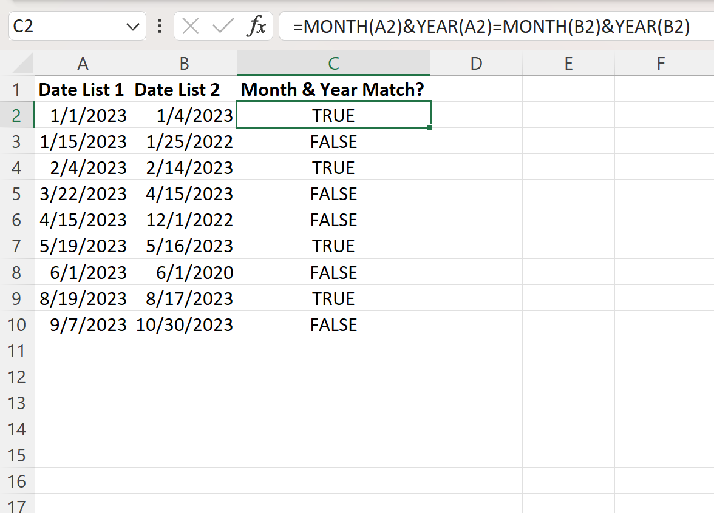
Task: Click the Cancel X icon in formula bar
Action: pos(191,26)
